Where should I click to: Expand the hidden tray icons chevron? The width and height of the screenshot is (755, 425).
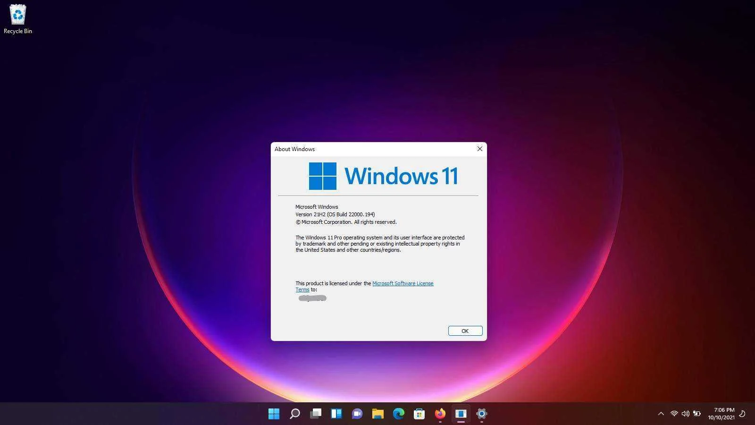coord(661,414)
